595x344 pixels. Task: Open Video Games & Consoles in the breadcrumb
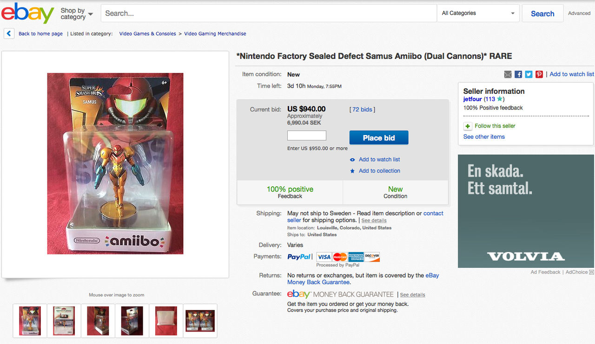coord(147,33)
